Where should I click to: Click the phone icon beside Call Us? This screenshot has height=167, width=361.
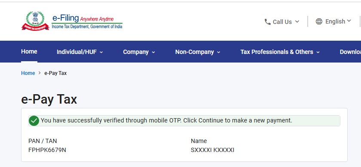click(x=267, y=22)
